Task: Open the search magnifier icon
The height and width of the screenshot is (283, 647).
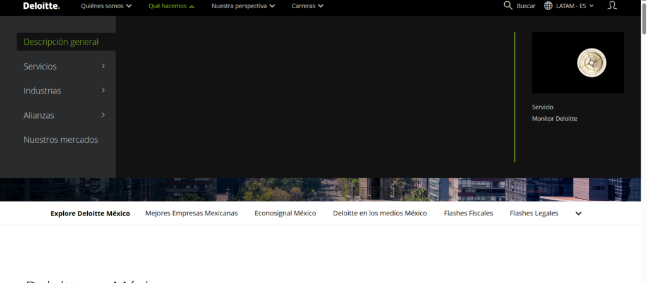Action: point(508,6)
